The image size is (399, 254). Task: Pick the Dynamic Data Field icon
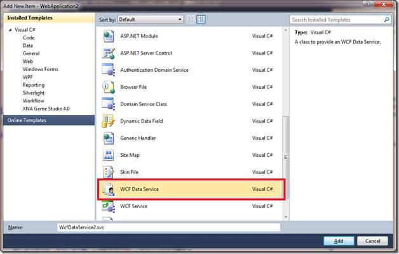107,121
